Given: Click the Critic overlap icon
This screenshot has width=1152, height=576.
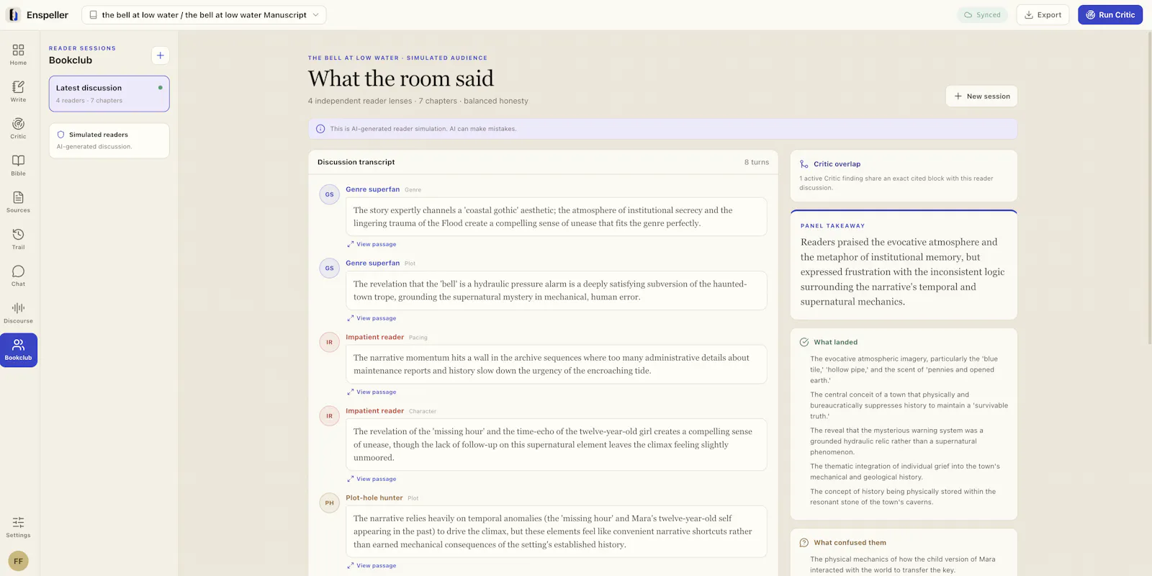Looking at the screenshot, I should pos(804,164).
